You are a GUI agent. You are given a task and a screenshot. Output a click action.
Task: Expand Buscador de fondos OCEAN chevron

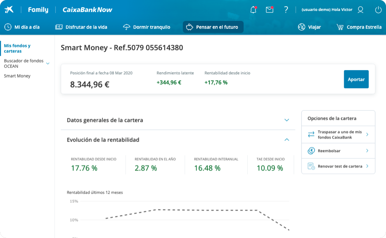pyautogui.click(x=48, y=64)
